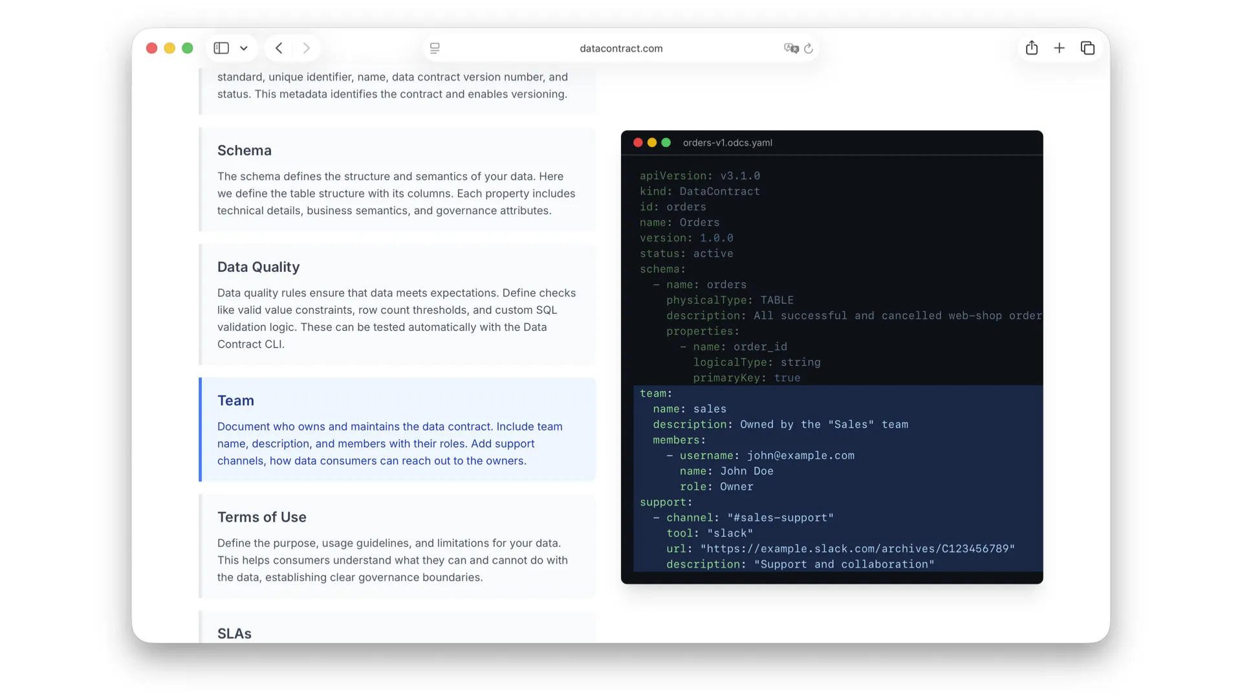The image size is (1242, 699).
Task: Click the orders-v1.odcs.yaml file title
Action: coord(727,142)
